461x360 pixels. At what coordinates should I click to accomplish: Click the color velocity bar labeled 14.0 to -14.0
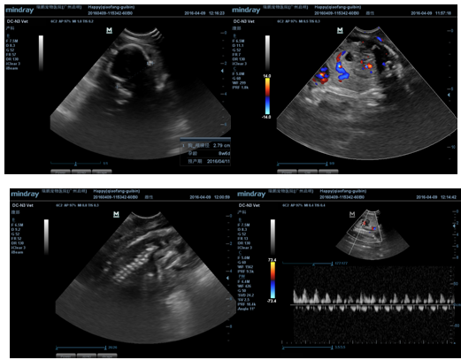tap(267, 96)
